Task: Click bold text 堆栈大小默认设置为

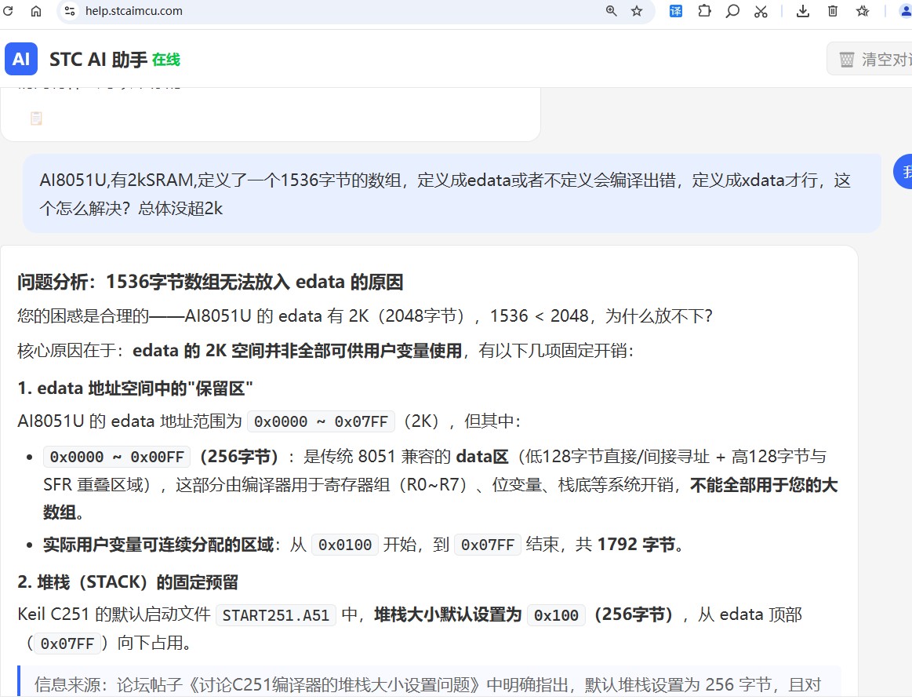Action: pyautogui.click(x=447, y=614)
